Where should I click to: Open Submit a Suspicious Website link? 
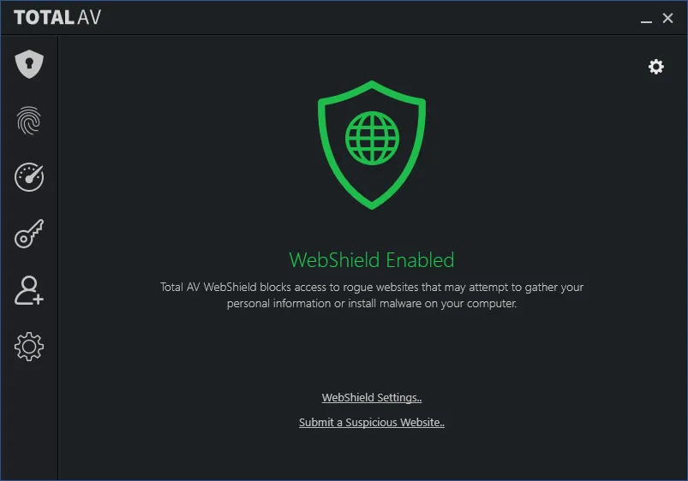(x=372, y=422)
